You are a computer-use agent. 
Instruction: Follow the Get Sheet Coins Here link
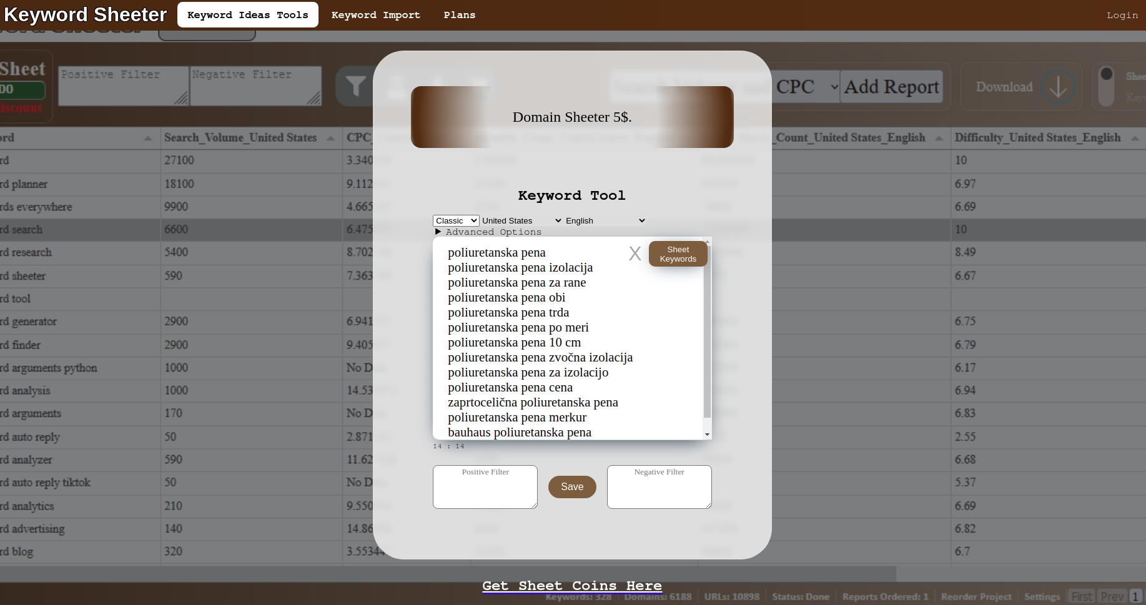point(571,586)
